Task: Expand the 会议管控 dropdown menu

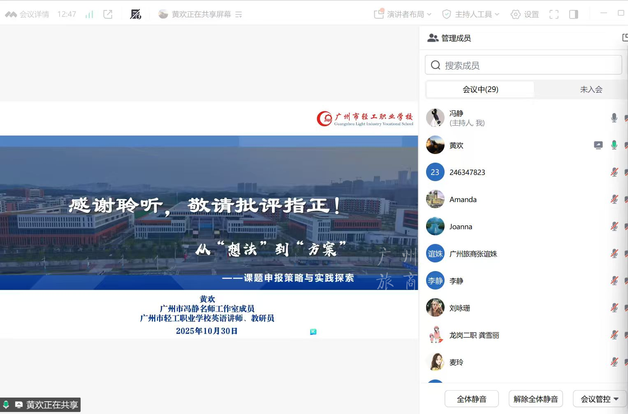Action: (x=599, y=399)
